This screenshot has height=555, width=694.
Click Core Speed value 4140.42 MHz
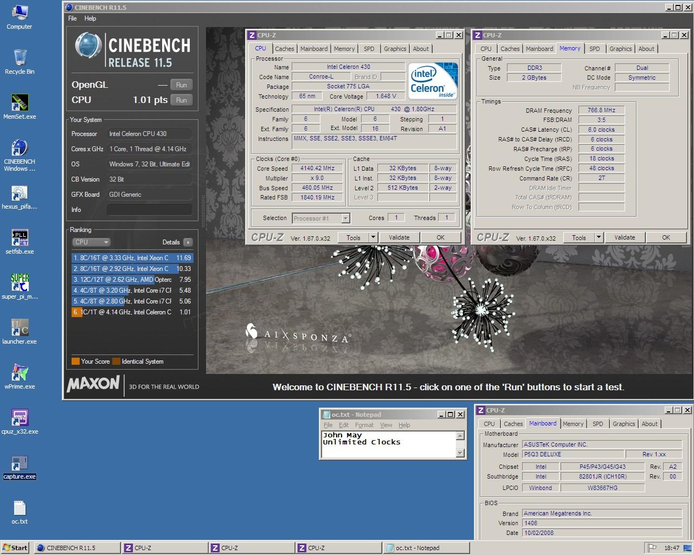318,169
